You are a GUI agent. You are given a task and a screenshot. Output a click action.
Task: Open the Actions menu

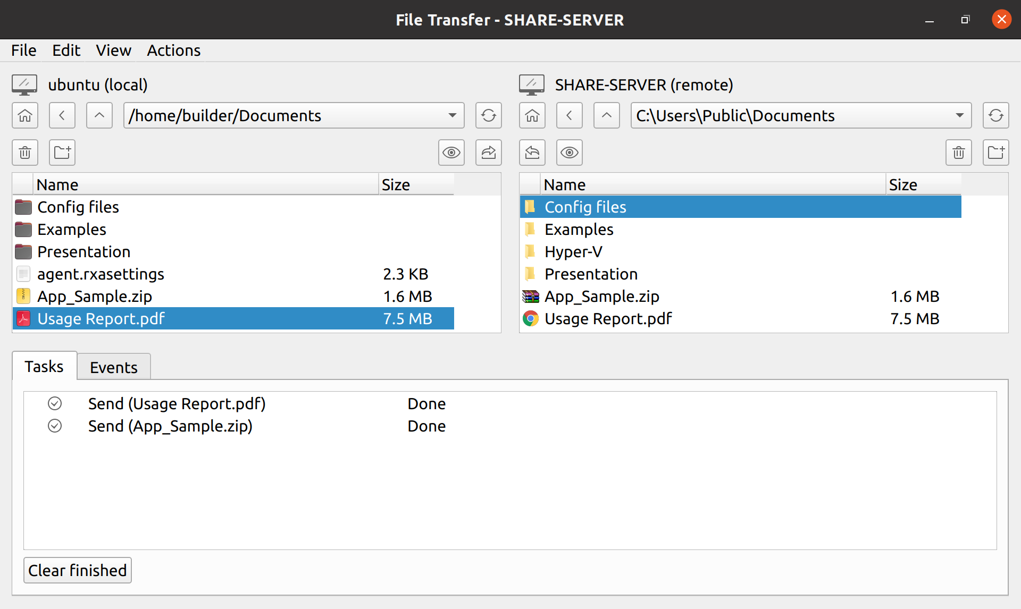[173, 50]
